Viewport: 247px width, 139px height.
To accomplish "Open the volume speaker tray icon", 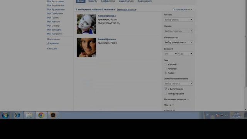I will coord(226,115).
